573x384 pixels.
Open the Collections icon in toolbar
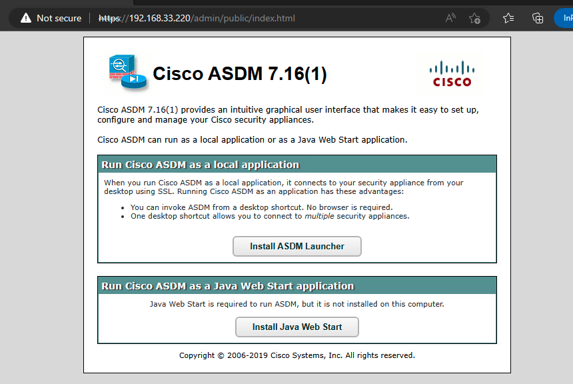click(538, 18)
